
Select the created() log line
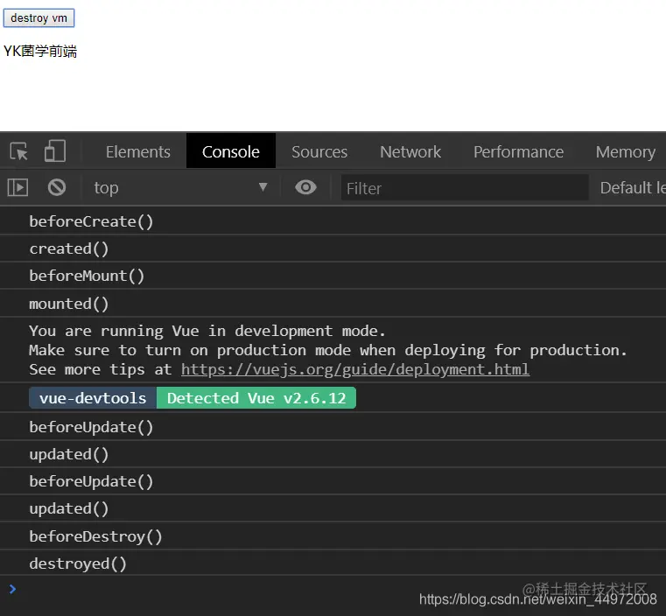click(333, 248)
